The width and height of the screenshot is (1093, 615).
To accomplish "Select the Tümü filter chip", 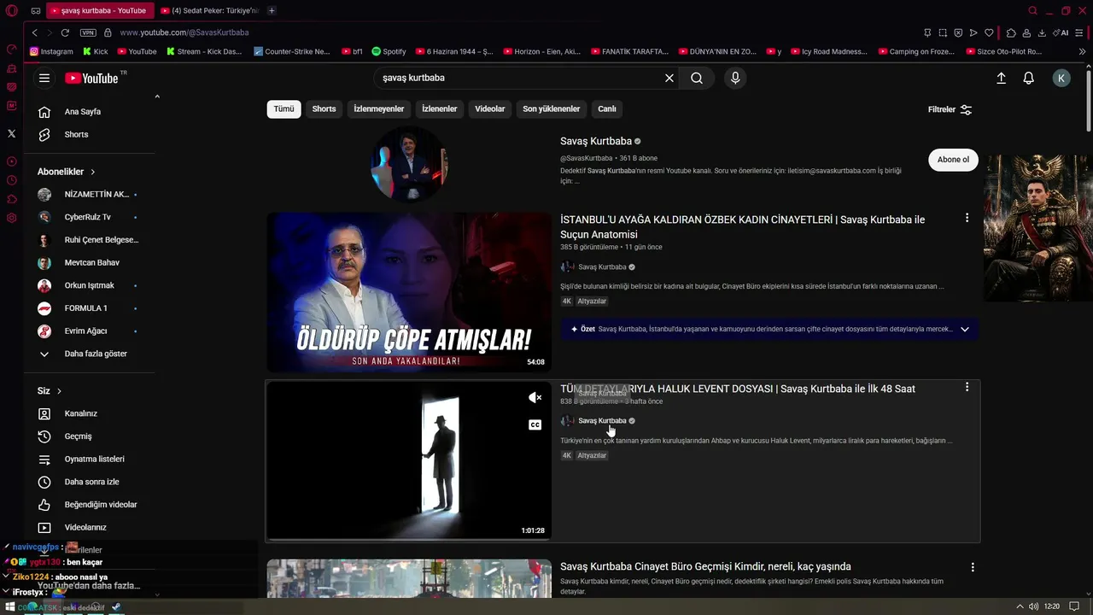I will (283, 108).
